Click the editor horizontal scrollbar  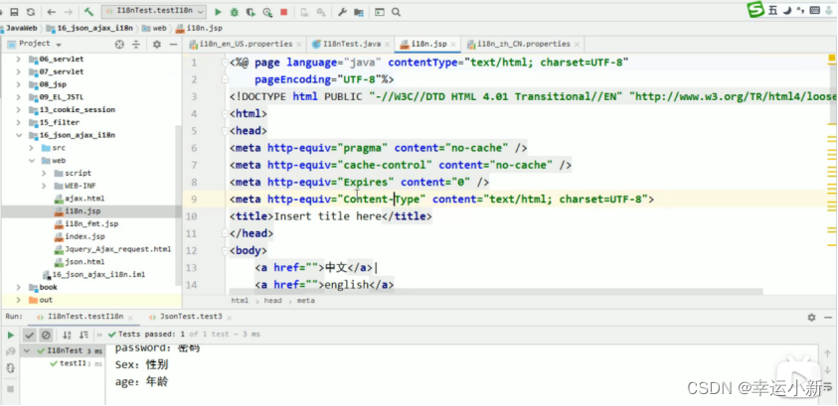tap(496, 292)
